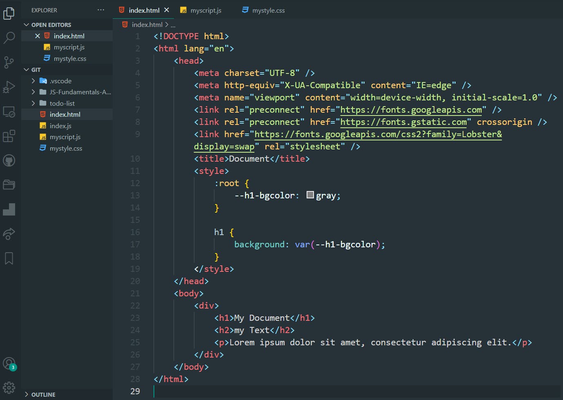
Task: Click JS icon beside index.js in tree
Action: [43, 126]
